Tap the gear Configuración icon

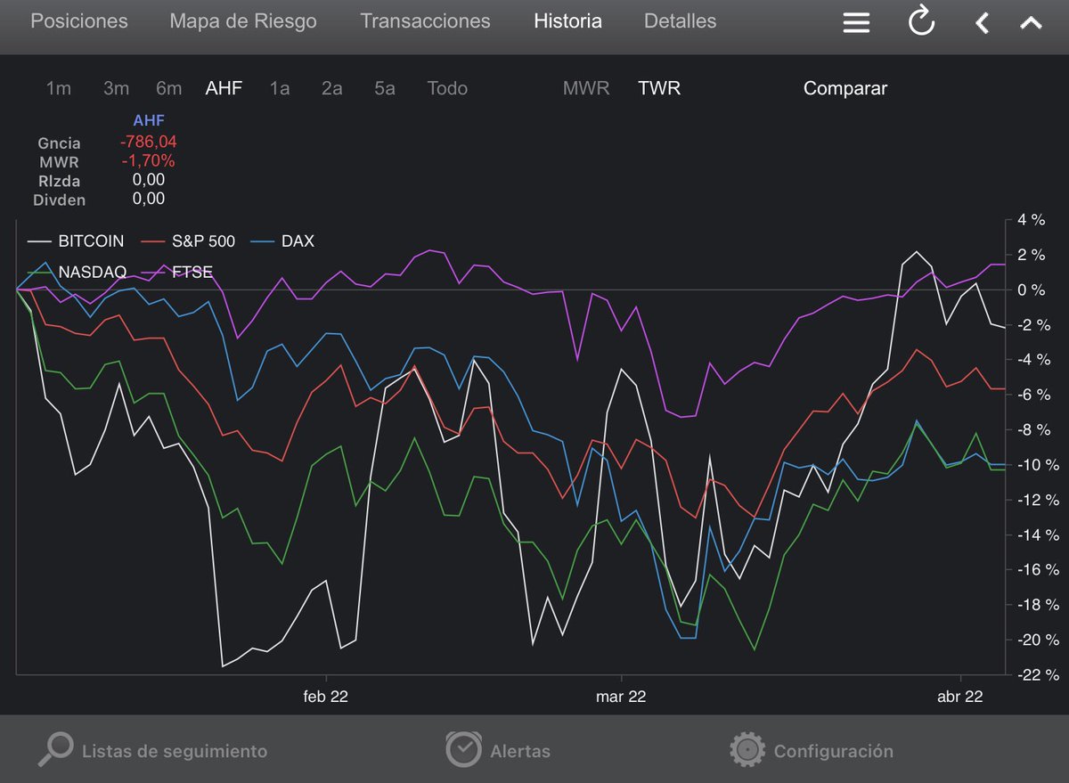click(747, 750)
